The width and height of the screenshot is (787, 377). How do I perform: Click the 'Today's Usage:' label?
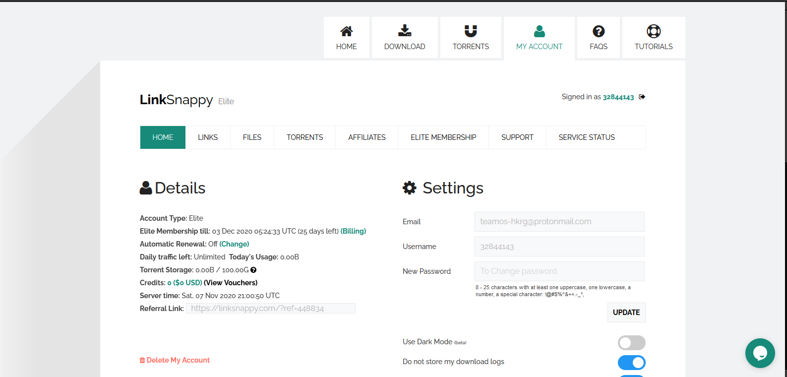click(253, 257)
